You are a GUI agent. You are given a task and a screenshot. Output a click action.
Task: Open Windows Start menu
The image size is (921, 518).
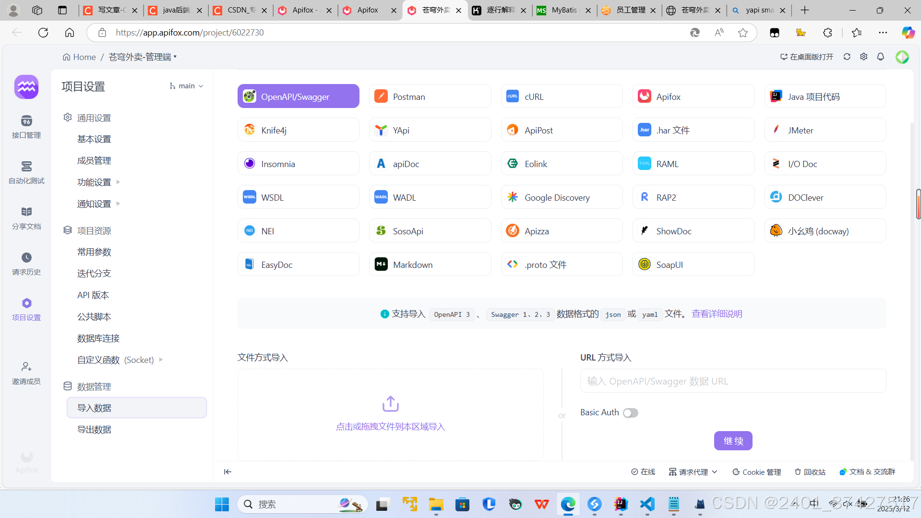[x=222, y=504]
